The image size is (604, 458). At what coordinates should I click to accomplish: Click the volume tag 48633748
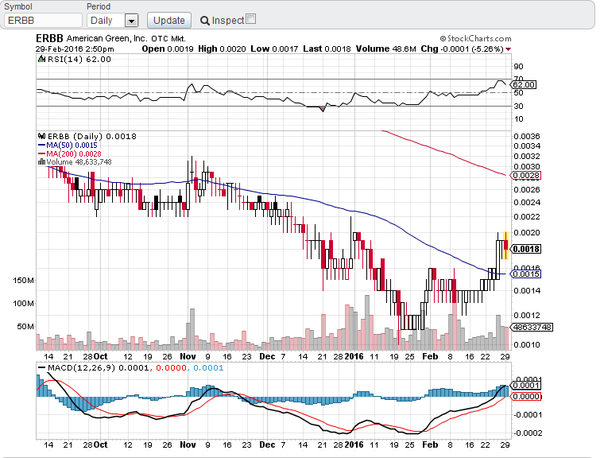point(532,328)
